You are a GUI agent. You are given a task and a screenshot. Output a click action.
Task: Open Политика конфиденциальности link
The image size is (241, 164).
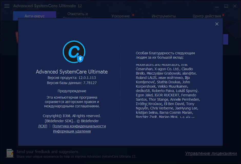(79, 126)
